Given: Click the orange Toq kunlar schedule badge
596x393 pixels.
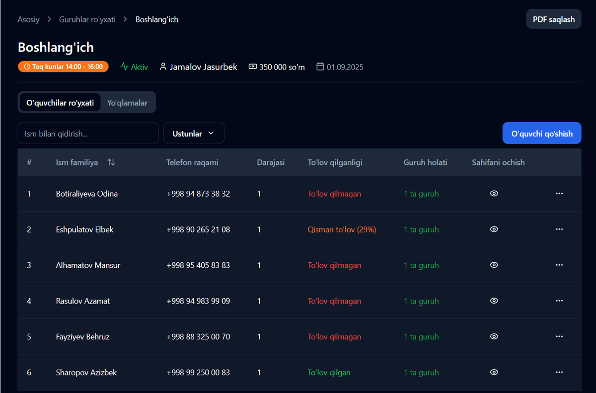Looking at the screenshot, I should pos(63,67).
